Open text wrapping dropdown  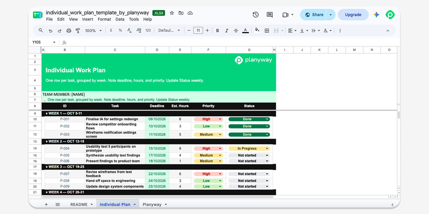[316, 31]
